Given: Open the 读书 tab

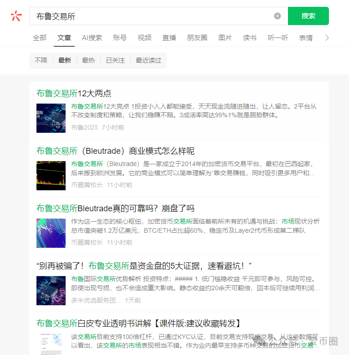Looking at the screenshot, I should [x=250, y=37].
